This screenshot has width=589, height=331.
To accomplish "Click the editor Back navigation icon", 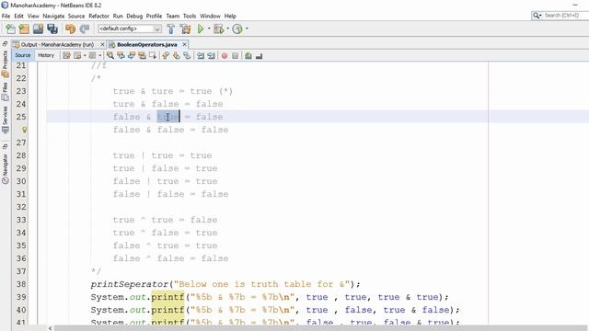I will (77, 55).
